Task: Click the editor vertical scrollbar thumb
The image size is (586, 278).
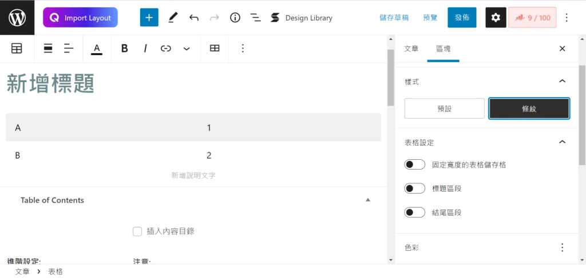Action: coord(390,78)
